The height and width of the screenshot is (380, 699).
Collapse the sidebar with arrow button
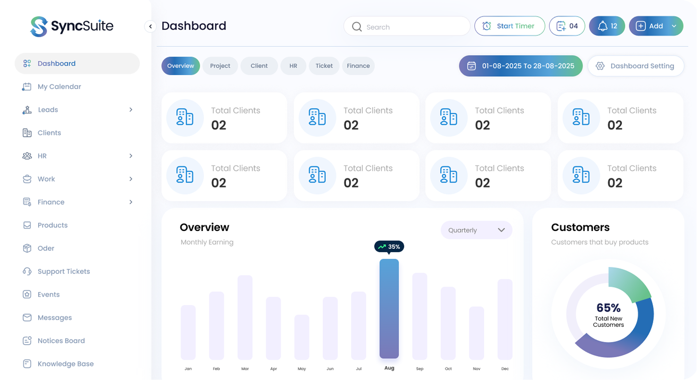[150, 26]
